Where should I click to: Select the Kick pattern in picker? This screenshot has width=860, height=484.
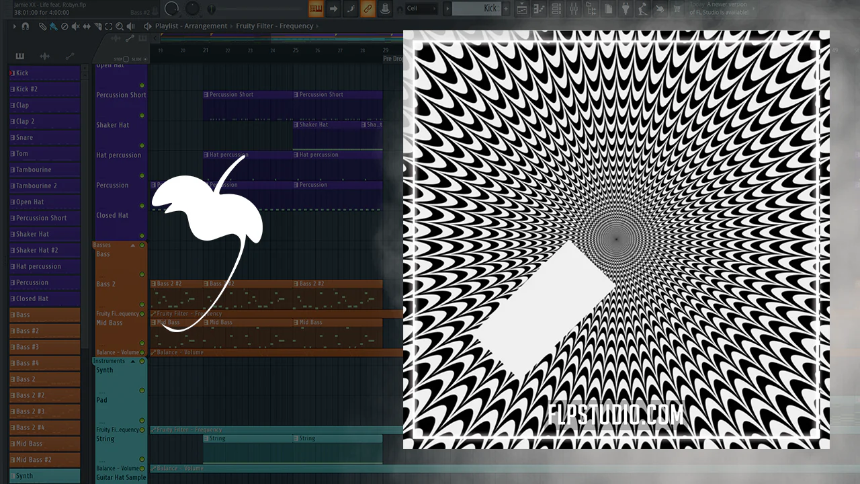44,73
